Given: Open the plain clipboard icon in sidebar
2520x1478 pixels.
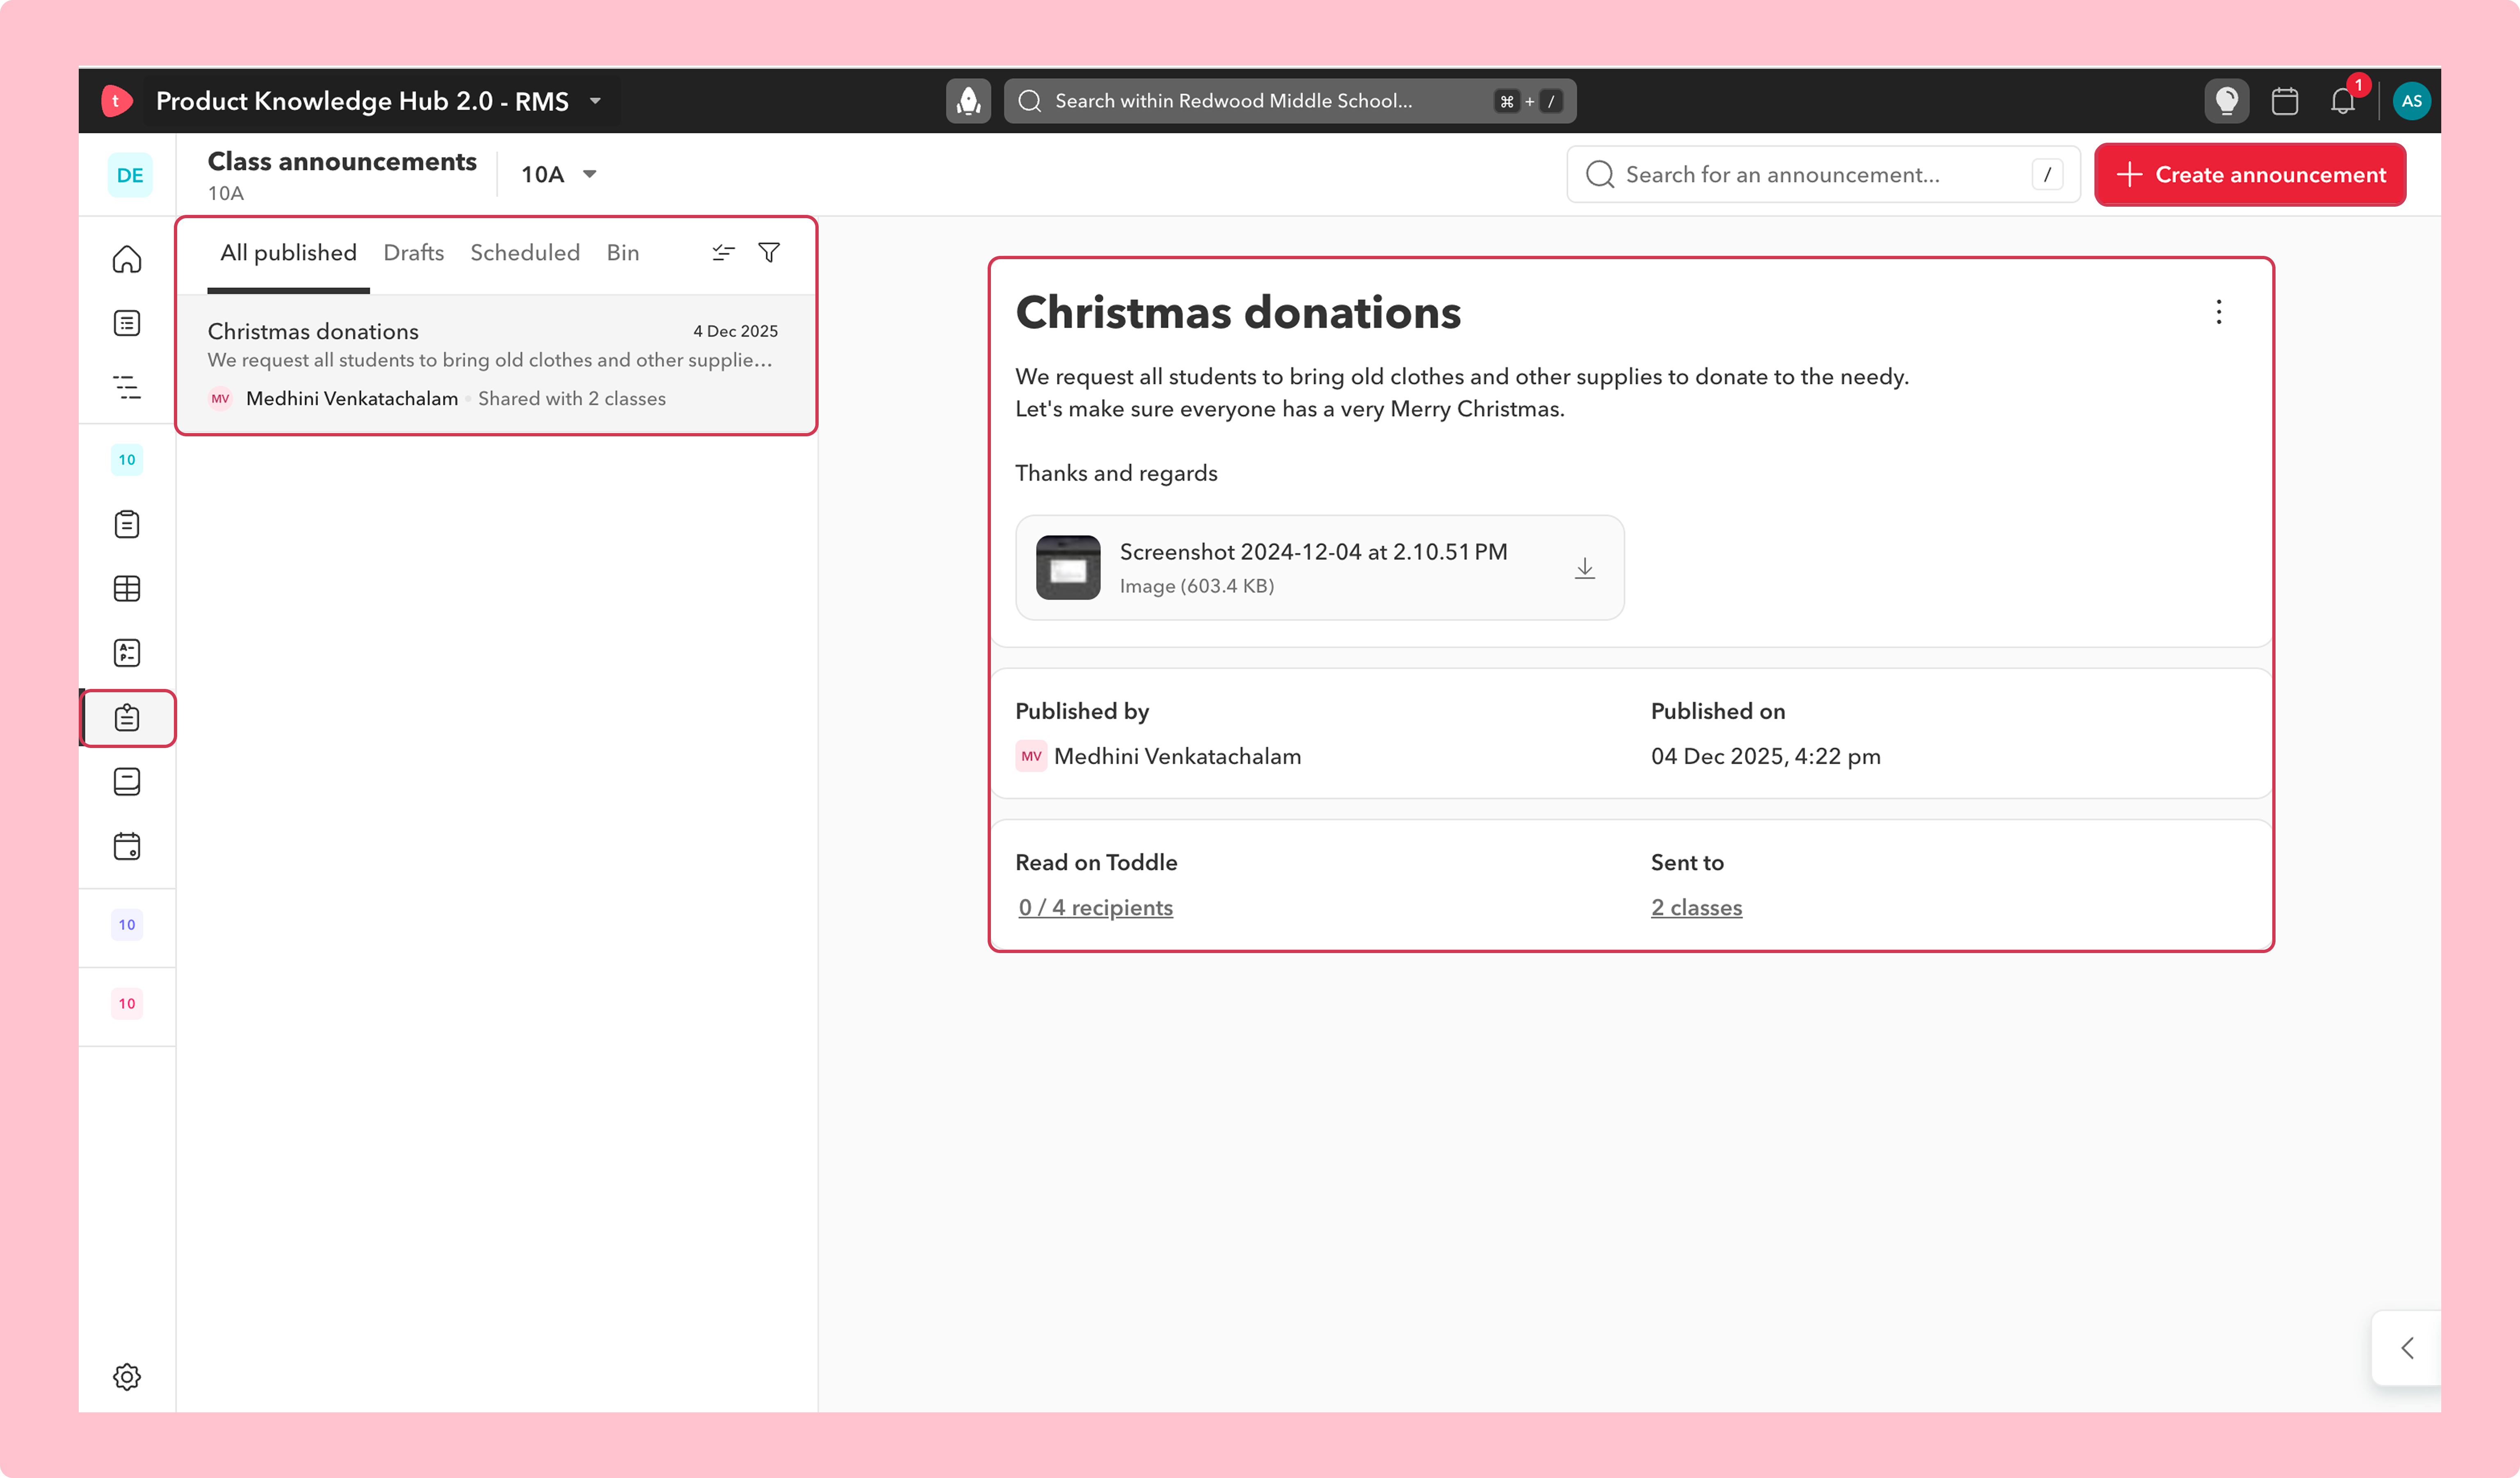Looking at the screenshot, I should 127,524.
